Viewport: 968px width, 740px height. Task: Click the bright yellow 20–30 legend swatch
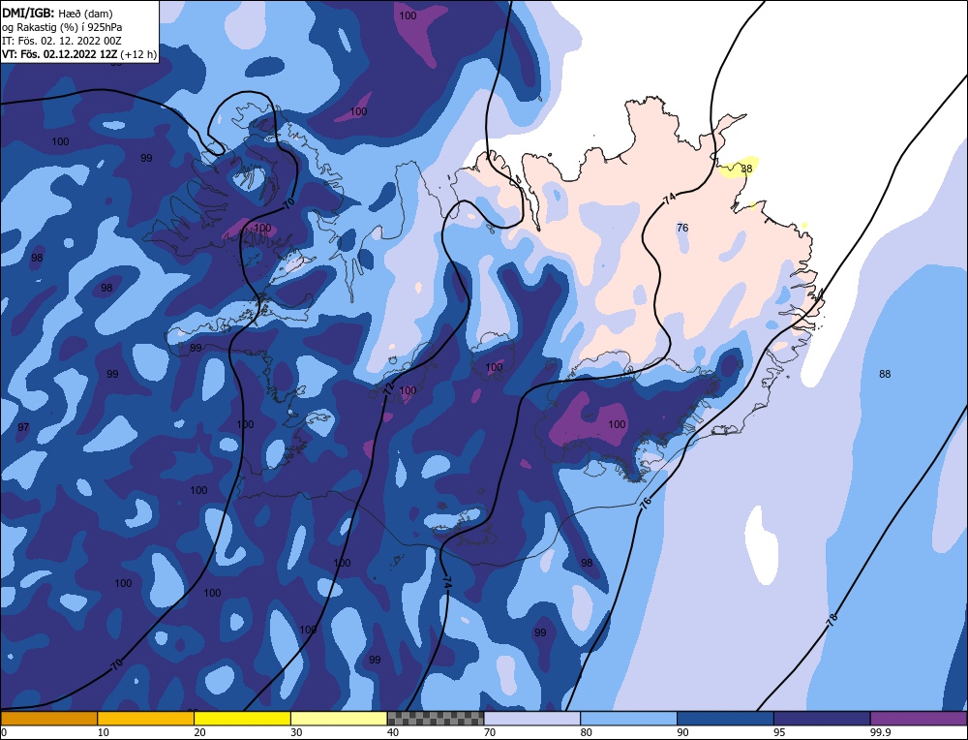(x=243, y=718)
